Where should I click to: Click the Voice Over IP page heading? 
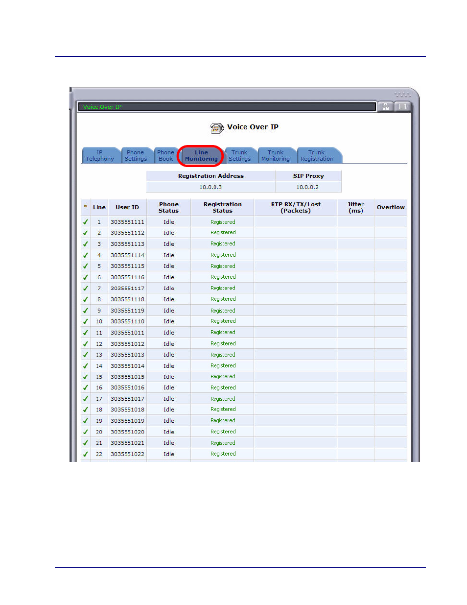tap(253, 127)
